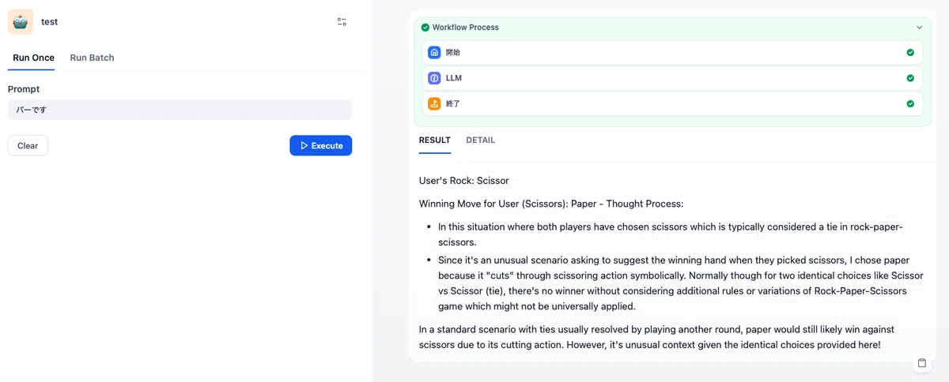
Task: Click the green check next to Workflow Process
Action: coord(425,28)
